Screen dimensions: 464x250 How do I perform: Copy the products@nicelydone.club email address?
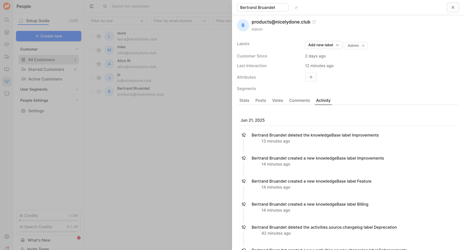pyautogui.click(x=314, y=22)
